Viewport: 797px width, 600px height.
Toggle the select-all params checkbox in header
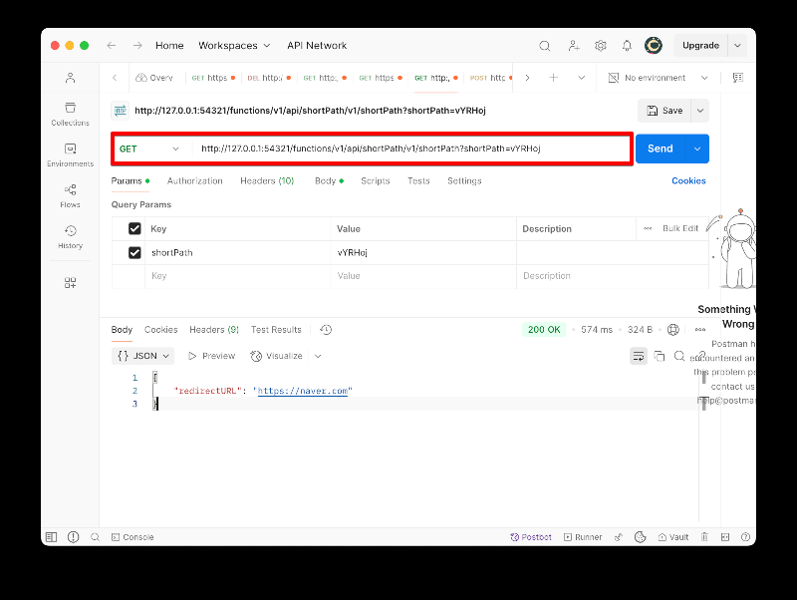click(134, 229)
